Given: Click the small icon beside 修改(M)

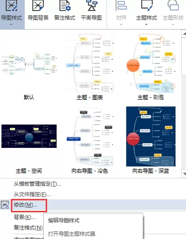Looking at the screenshot, I should [5, 205].
